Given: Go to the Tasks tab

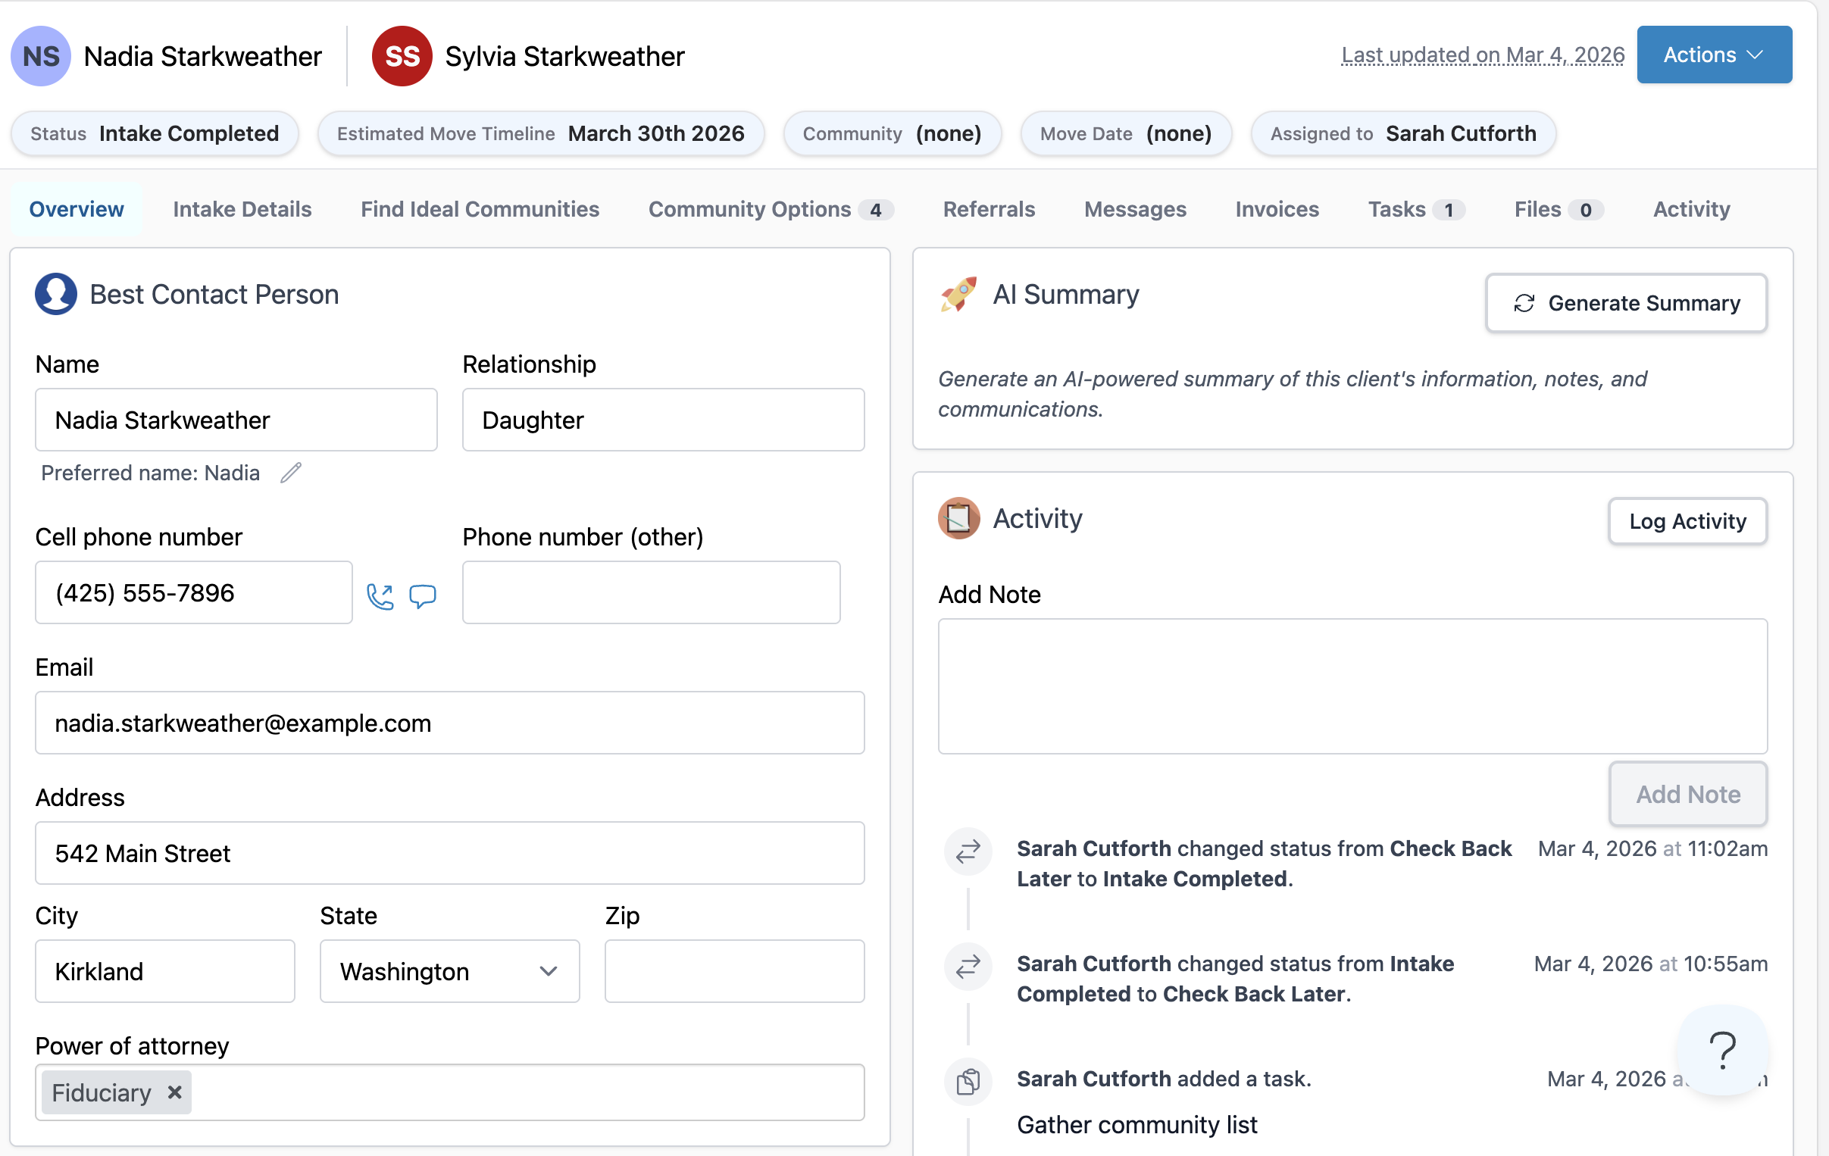Looking at the screenshot, I should pos(1415,209).
